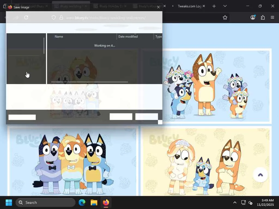Open the Firefox extensions puzzle icon

tap(263, 17)
